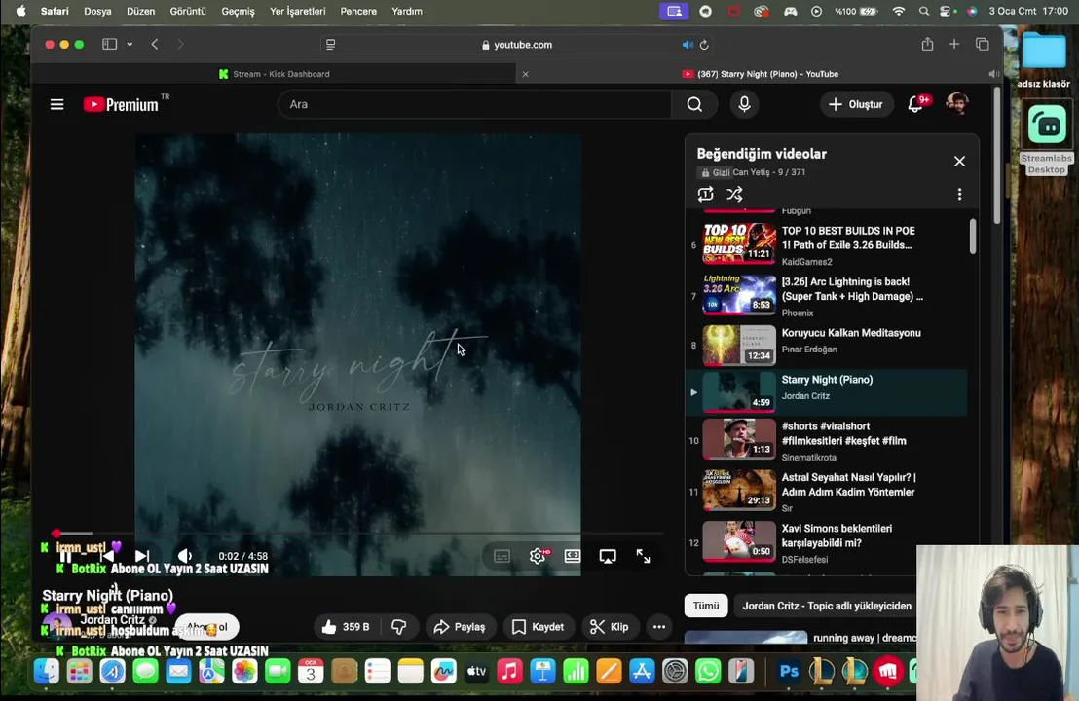The height and width of the screenshot is (701, 1079).
Task: Enter fullscreen mode in player
Action: click(643, 557)
